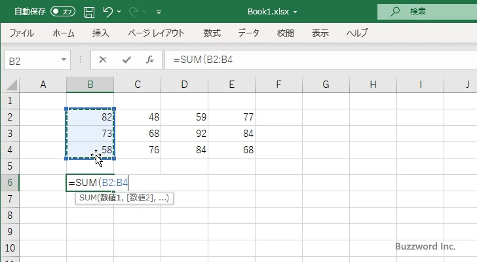
Task: Toggle the AutoSave (自動保存) switch
Action: (x=63, y=12)
